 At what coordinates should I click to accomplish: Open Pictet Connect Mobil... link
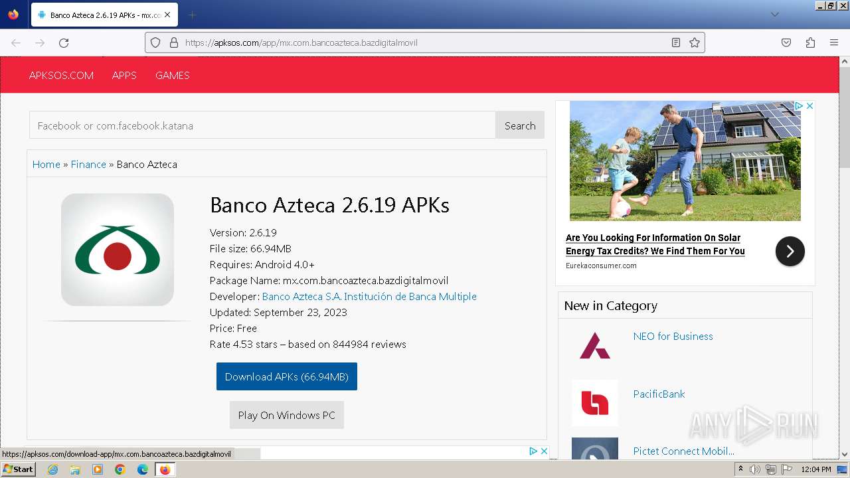pos(683,451)
